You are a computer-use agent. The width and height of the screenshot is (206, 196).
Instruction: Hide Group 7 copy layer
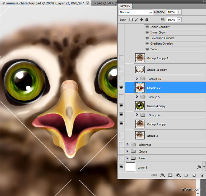pos(121,124)
